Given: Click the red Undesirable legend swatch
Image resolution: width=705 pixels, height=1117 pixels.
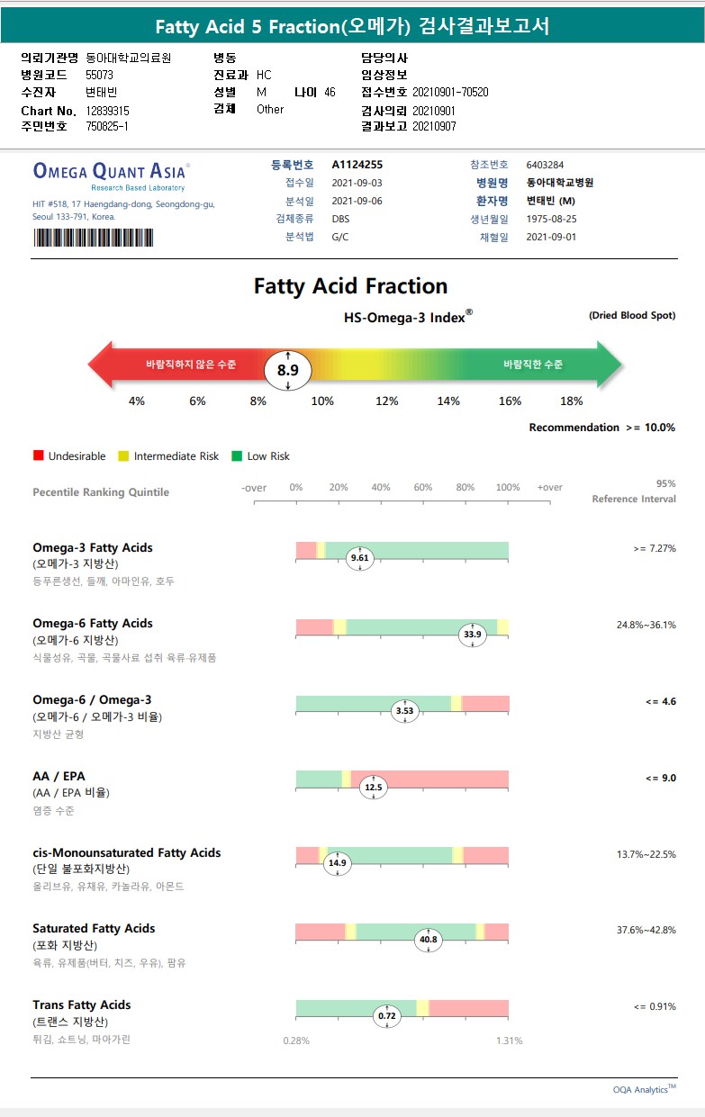Looking at the screenshot, I should tap(38, 456).
